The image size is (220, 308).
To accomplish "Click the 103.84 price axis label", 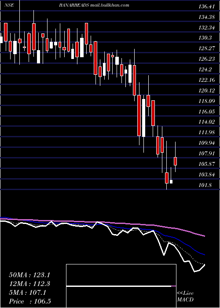I will tap(206, 175).
